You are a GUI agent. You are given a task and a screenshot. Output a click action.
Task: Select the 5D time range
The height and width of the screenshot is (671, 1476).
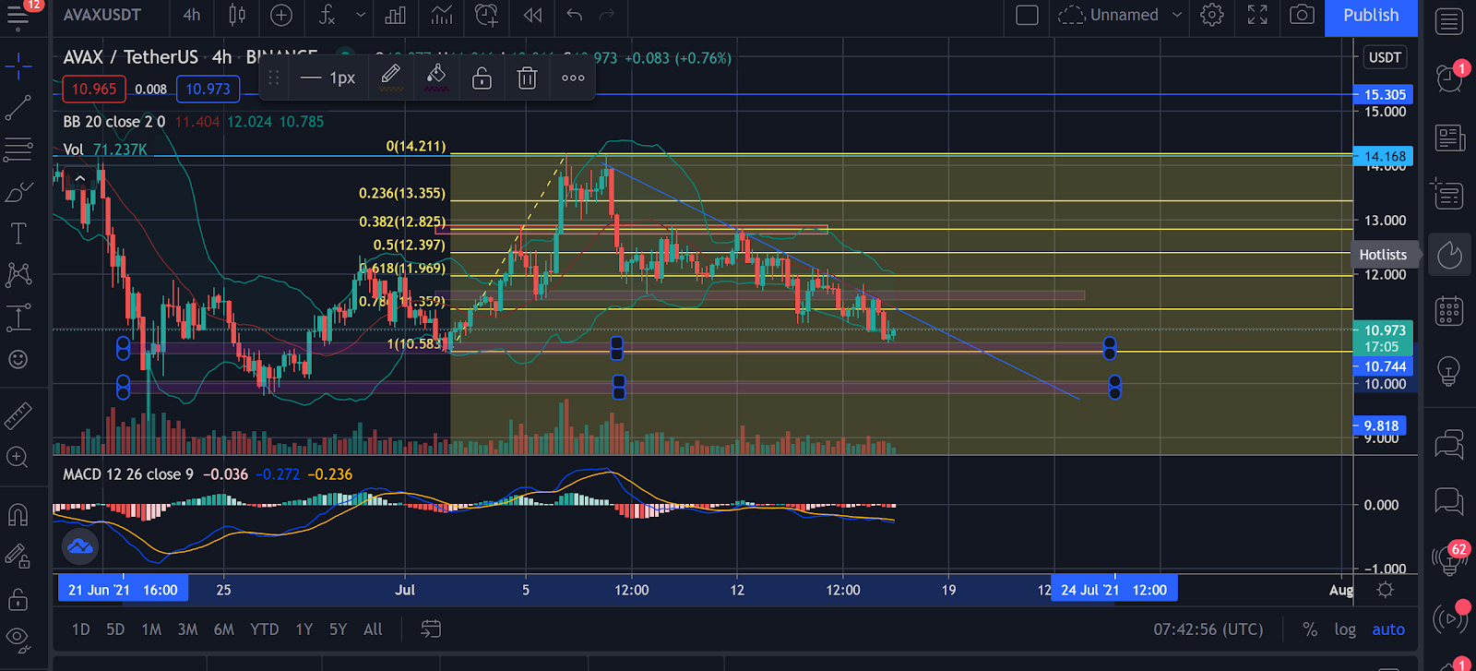pyautogui.click(x=115, y=629)
